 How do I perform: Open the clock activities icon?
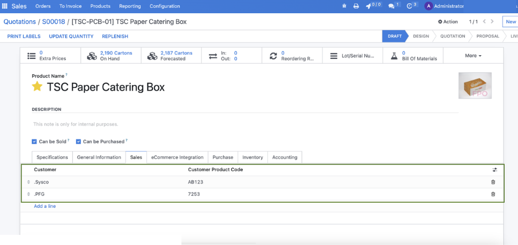click(x=412, y=6)
